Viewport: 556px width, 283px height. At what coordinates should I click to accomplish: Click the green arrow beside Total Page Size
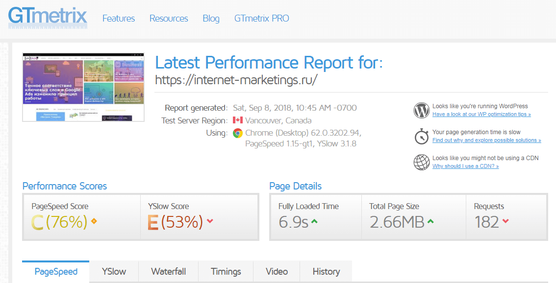coord(430,222)
